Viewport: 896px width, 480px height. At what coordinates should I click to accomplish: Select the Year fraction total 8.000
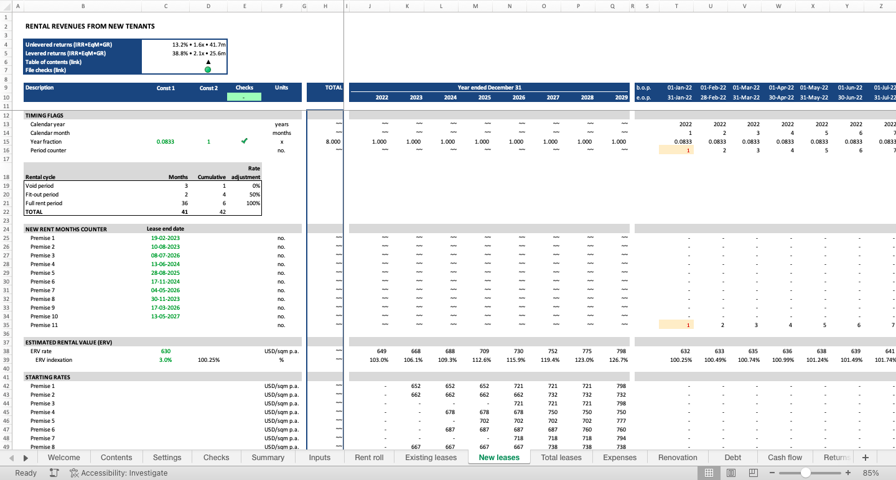325,142
